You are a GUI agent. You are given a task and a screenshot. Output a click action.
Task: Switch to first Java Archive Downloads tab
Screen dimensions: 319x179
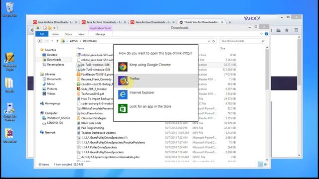coord(55,22)
